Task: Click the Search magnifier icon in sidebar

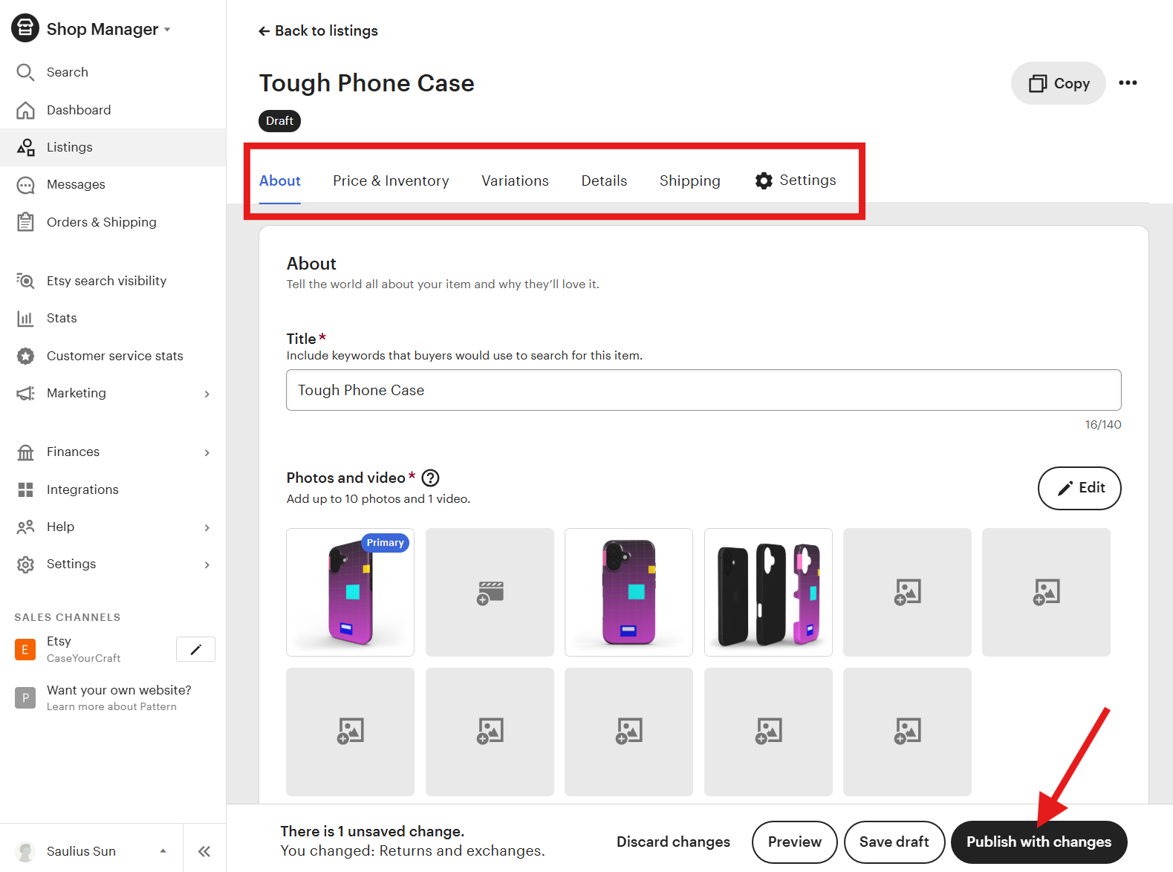Action: click(25, 72)
